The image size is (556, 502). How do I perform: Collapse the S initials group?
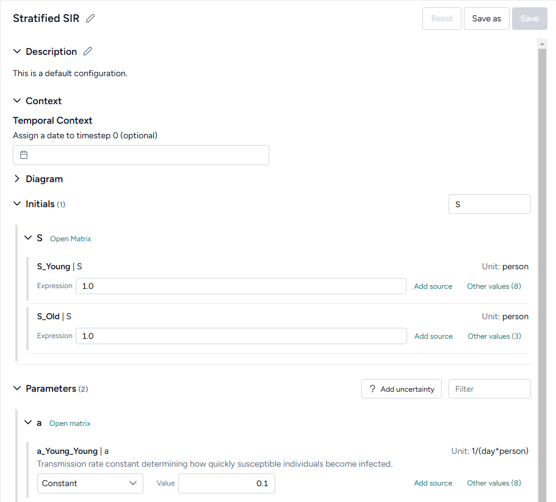coord(28,238)
